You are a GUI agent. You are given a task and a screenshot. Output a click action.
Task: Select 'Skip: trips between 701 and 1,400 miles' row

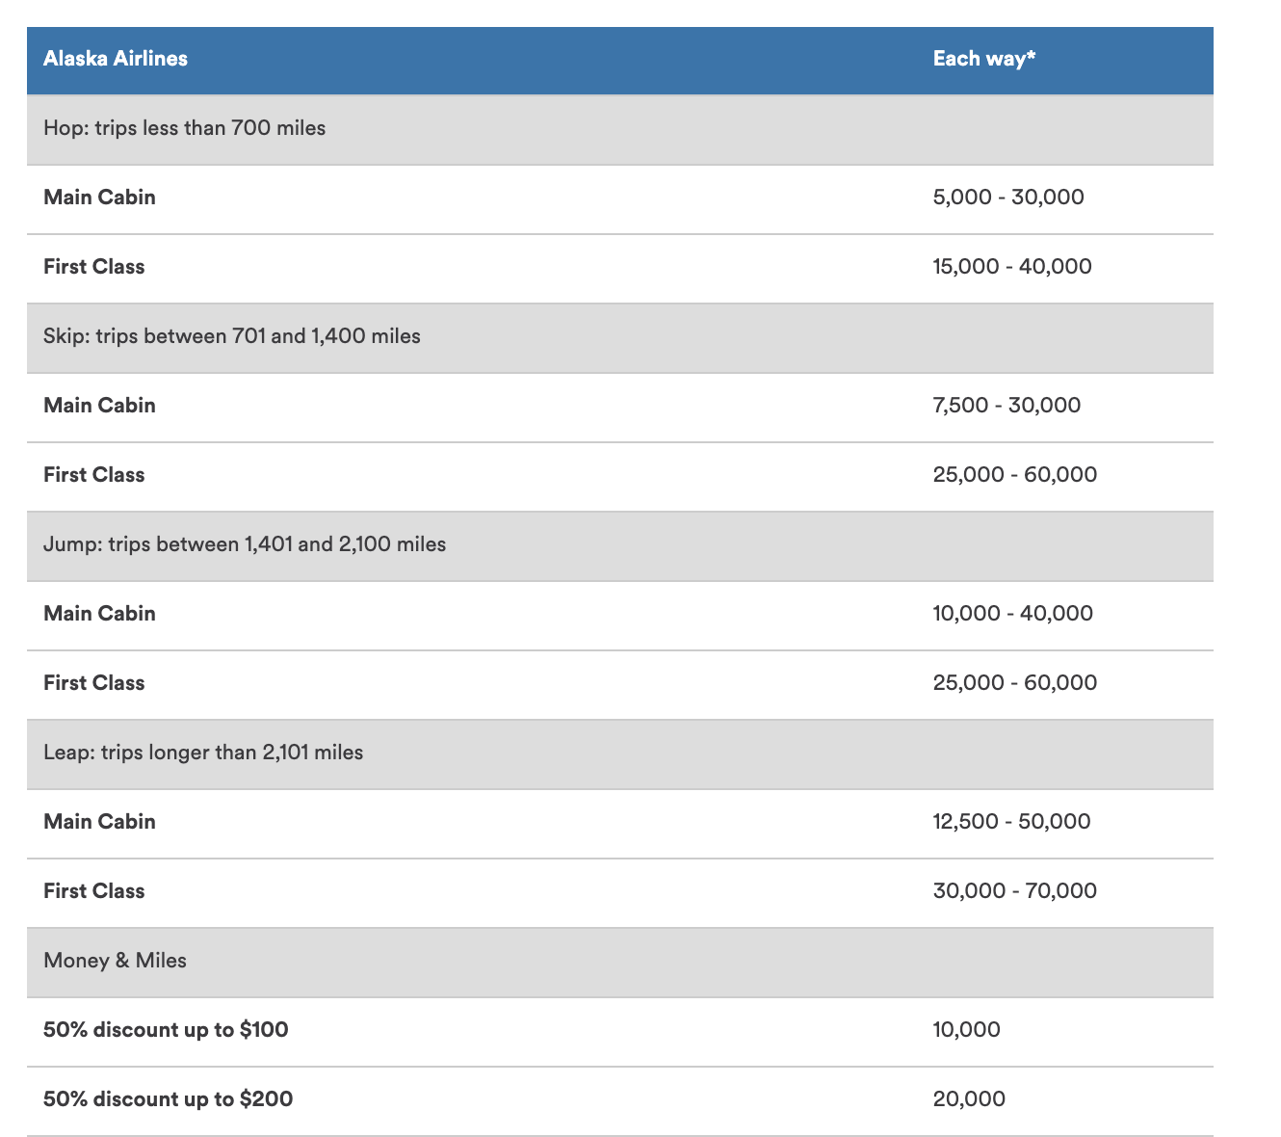pos(620,337)
